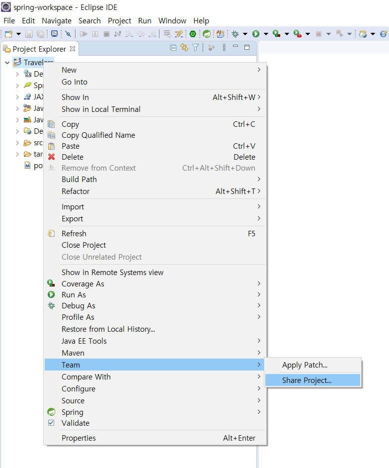Click the Terminate stop icon

(x=106, y=34)
